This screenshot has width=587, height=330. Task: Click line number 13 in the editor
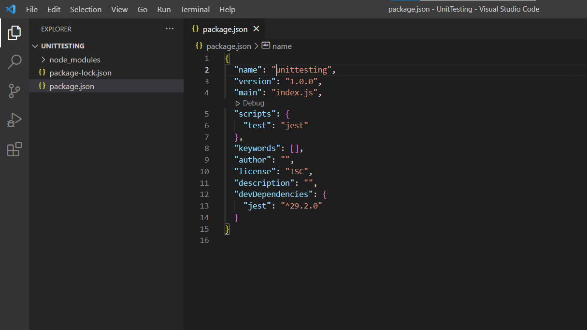(x=204, y=206)
